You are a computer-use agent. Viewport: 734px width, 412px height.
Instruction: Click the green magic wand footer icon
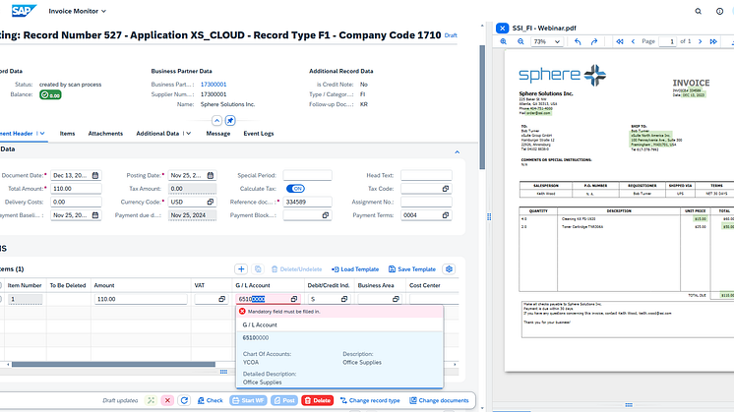coord(151,400)
